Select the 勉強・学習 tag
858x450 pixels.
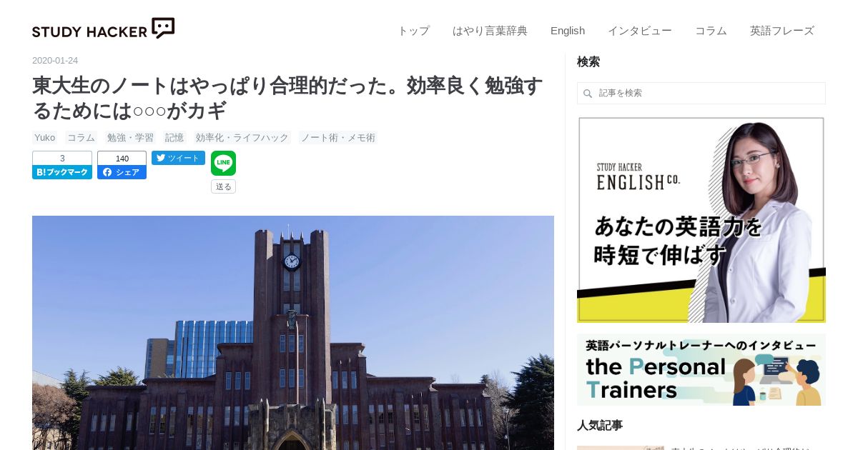(130, 137)
